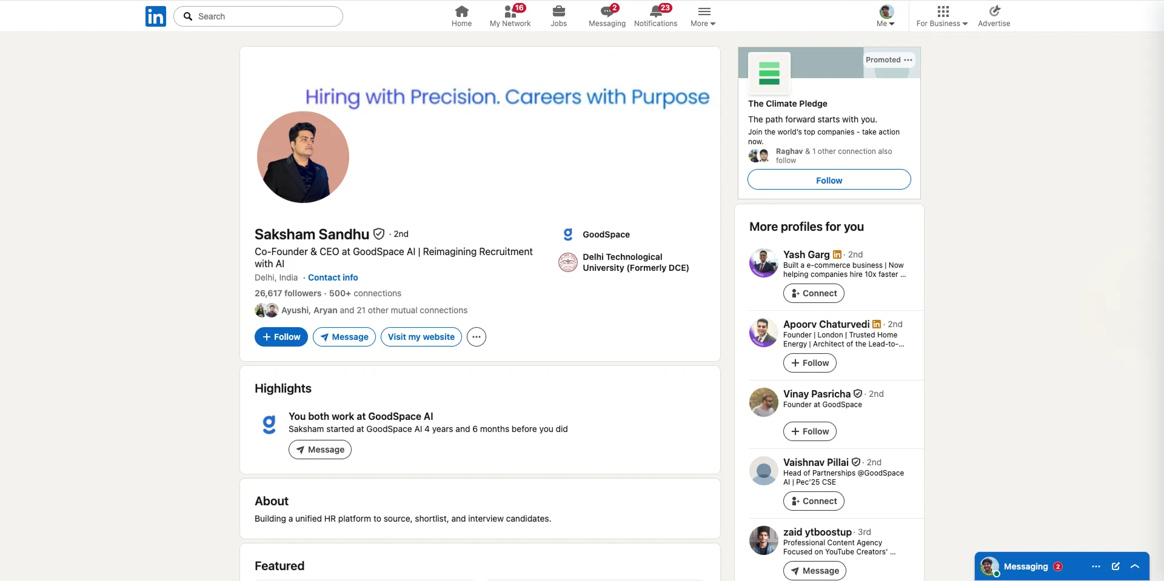Image resolution: width=1164 pixels, height=581 pixels.
Task: Click GoodSpace AI logo in Highlights
Action: coord(269,424)
